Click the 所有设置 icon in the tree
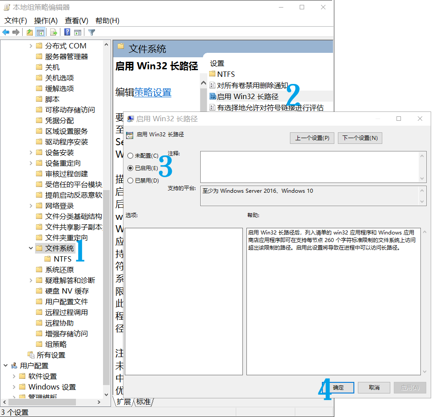 pos(31,355)
